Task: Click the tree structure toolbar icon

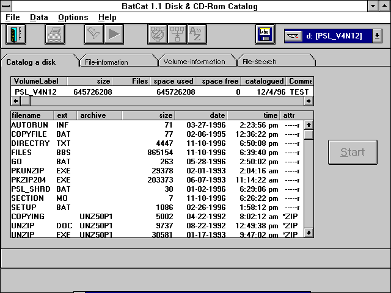Action: (x=177, y=35)
